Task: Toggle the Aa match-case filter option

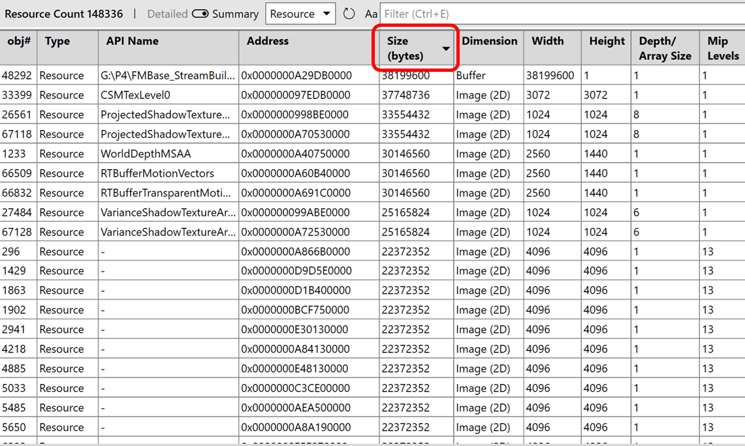Action: (x=371, y=14)
